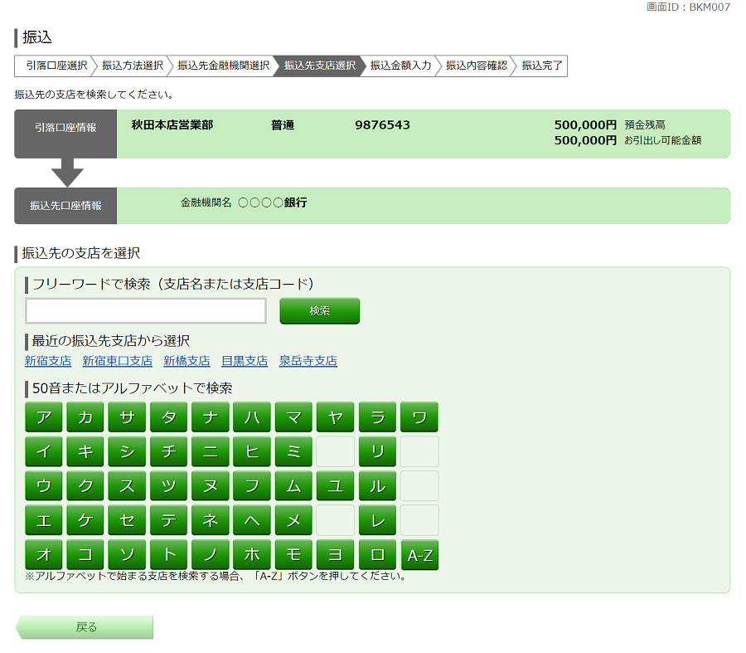Click the オ kana button
Screen dimensions: 746x653
click(44, 554)
